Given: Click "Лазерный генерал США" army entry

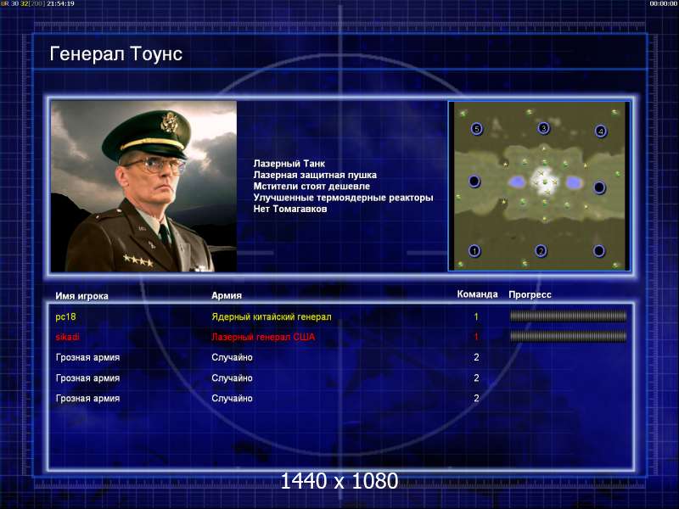Looking at the screenshot, I should click(x=263, y=337).
